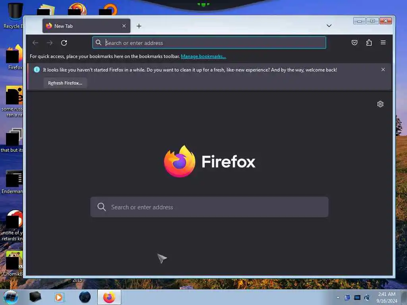Image resolution: width=407 pixels, height=305 pixels.
Task: Minimize the Firefox window
Action: (x=359, y=21)
